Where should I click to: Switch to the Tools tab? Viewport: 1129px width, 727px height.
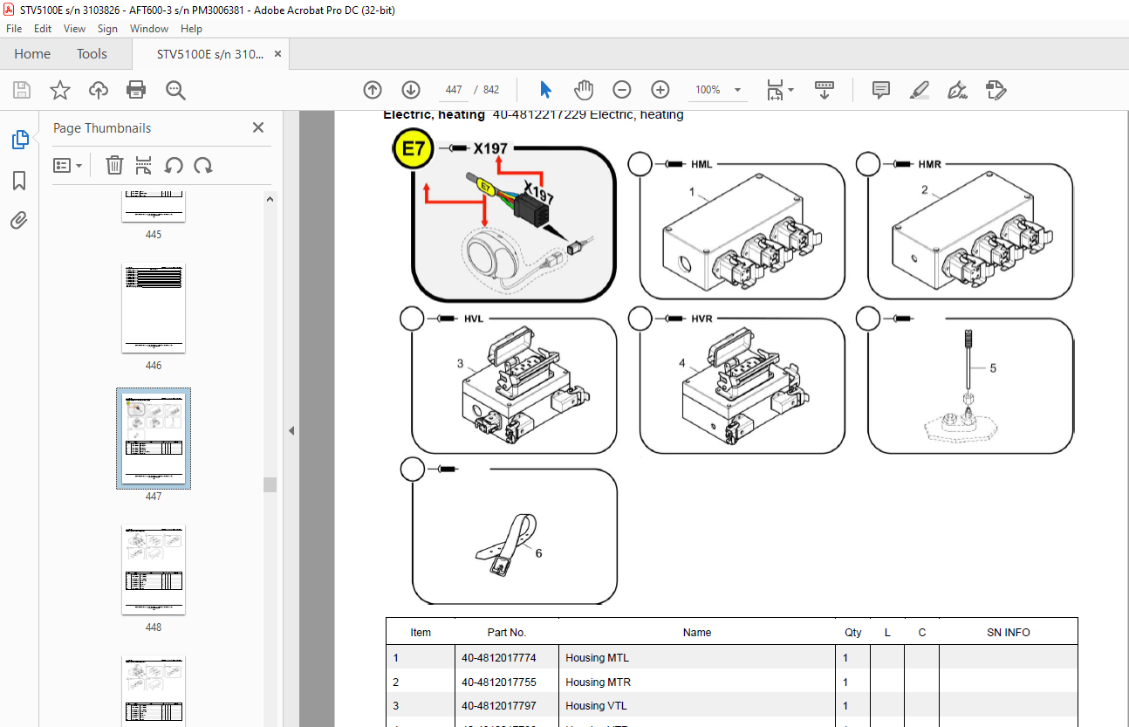92,54
